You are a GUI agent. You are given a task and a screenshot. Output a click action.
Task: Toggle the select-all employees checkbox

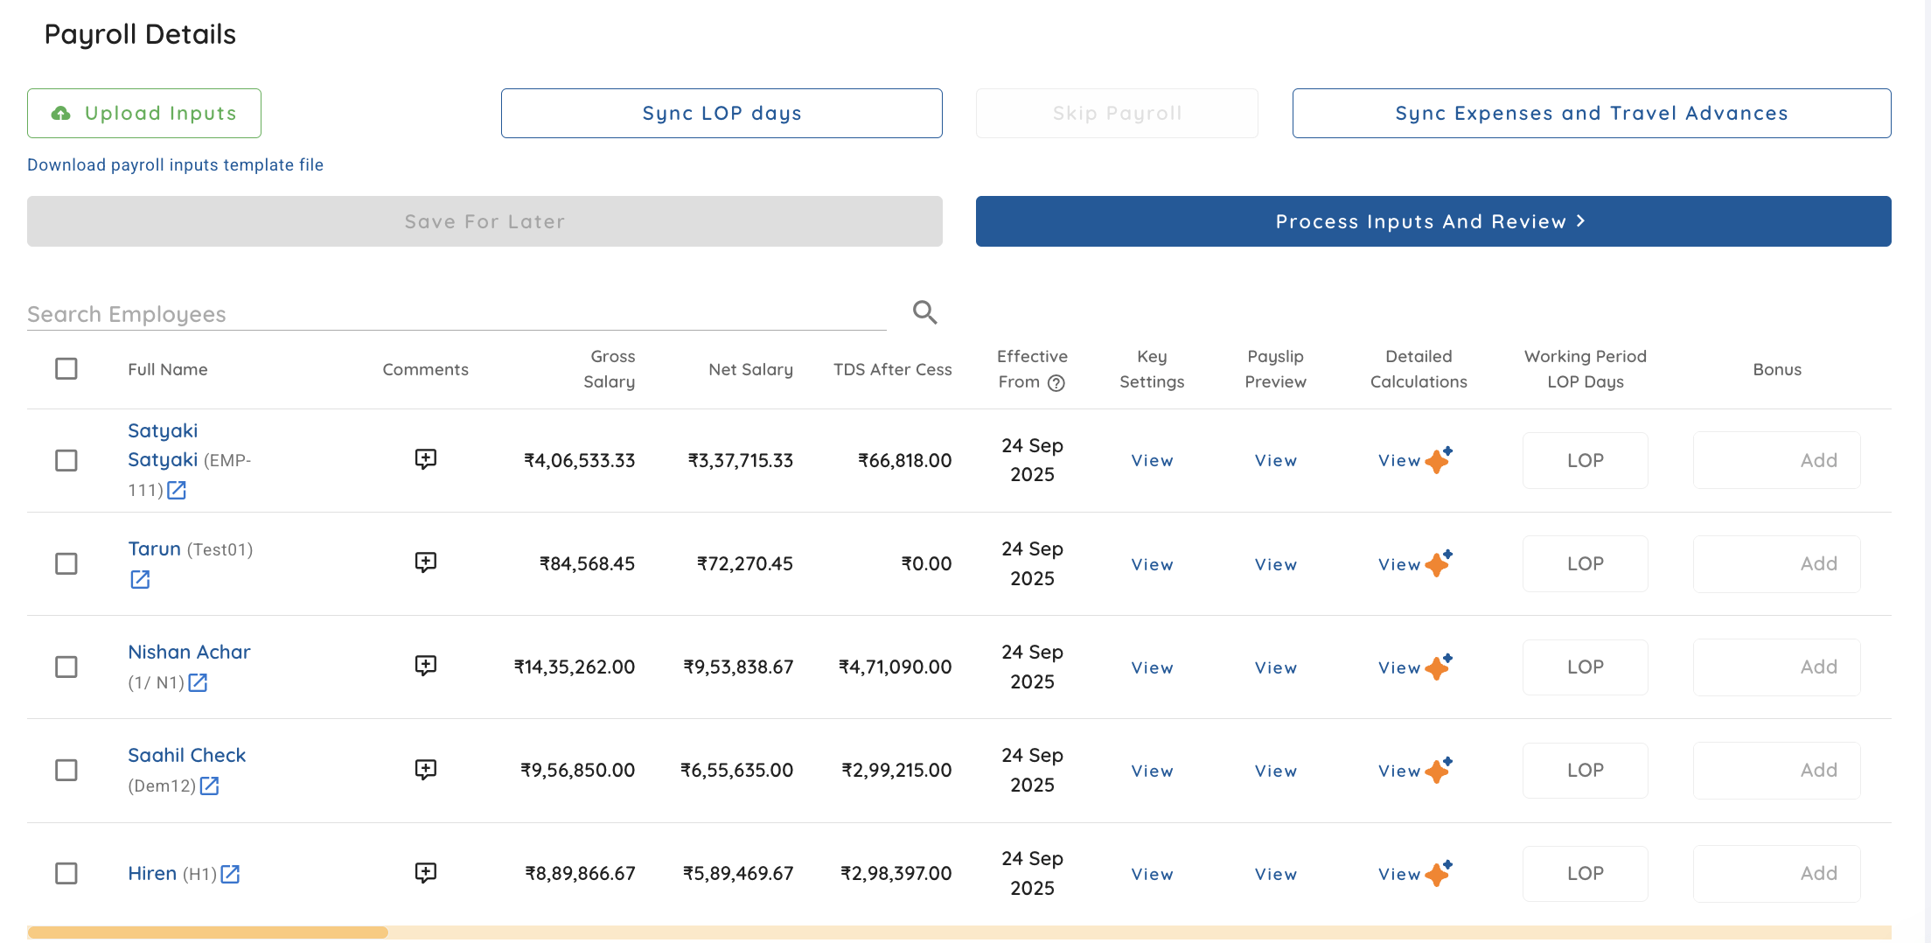point(66,369)
